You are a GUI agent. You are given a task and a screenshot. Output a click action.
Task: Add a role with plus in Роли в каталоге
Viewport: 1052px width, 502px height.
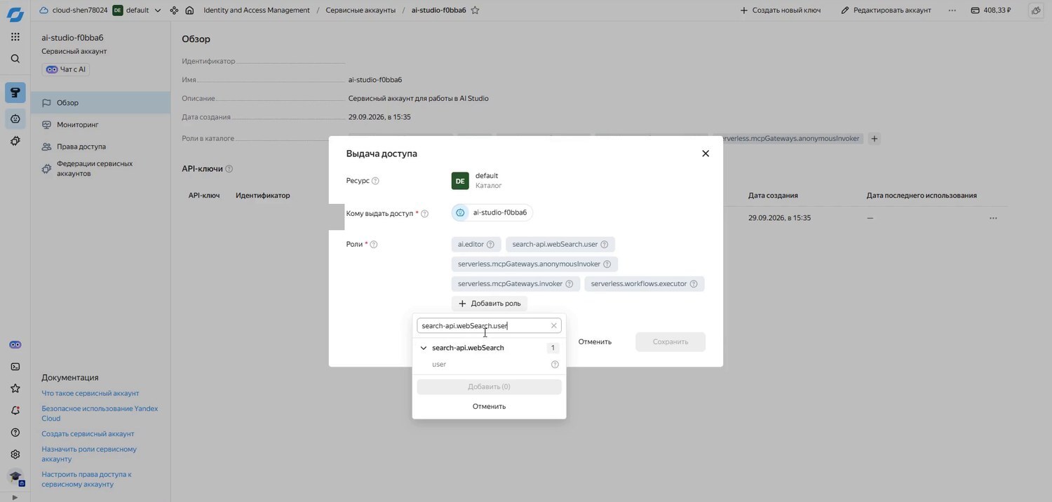click(874, 139)
